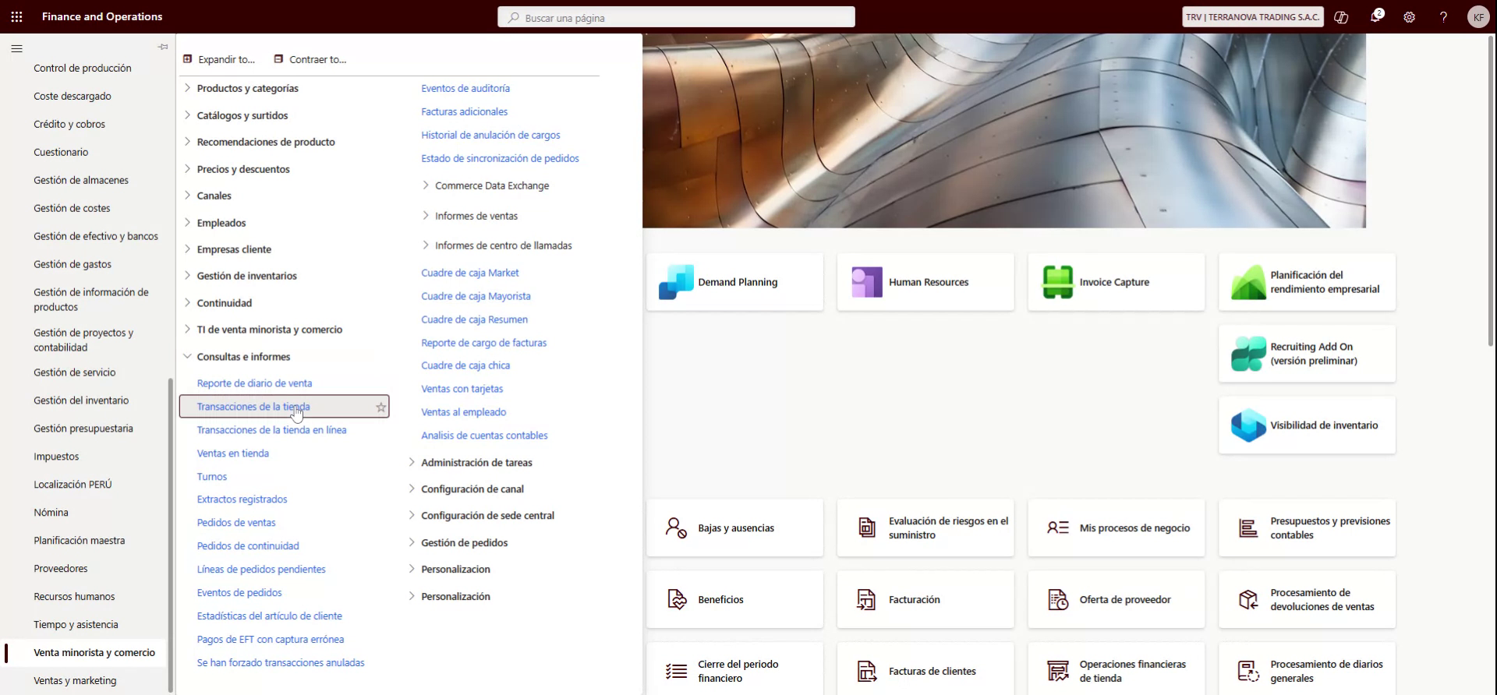
Task: Expand Gestión de inventarios group
Action: tap(187, 276)
